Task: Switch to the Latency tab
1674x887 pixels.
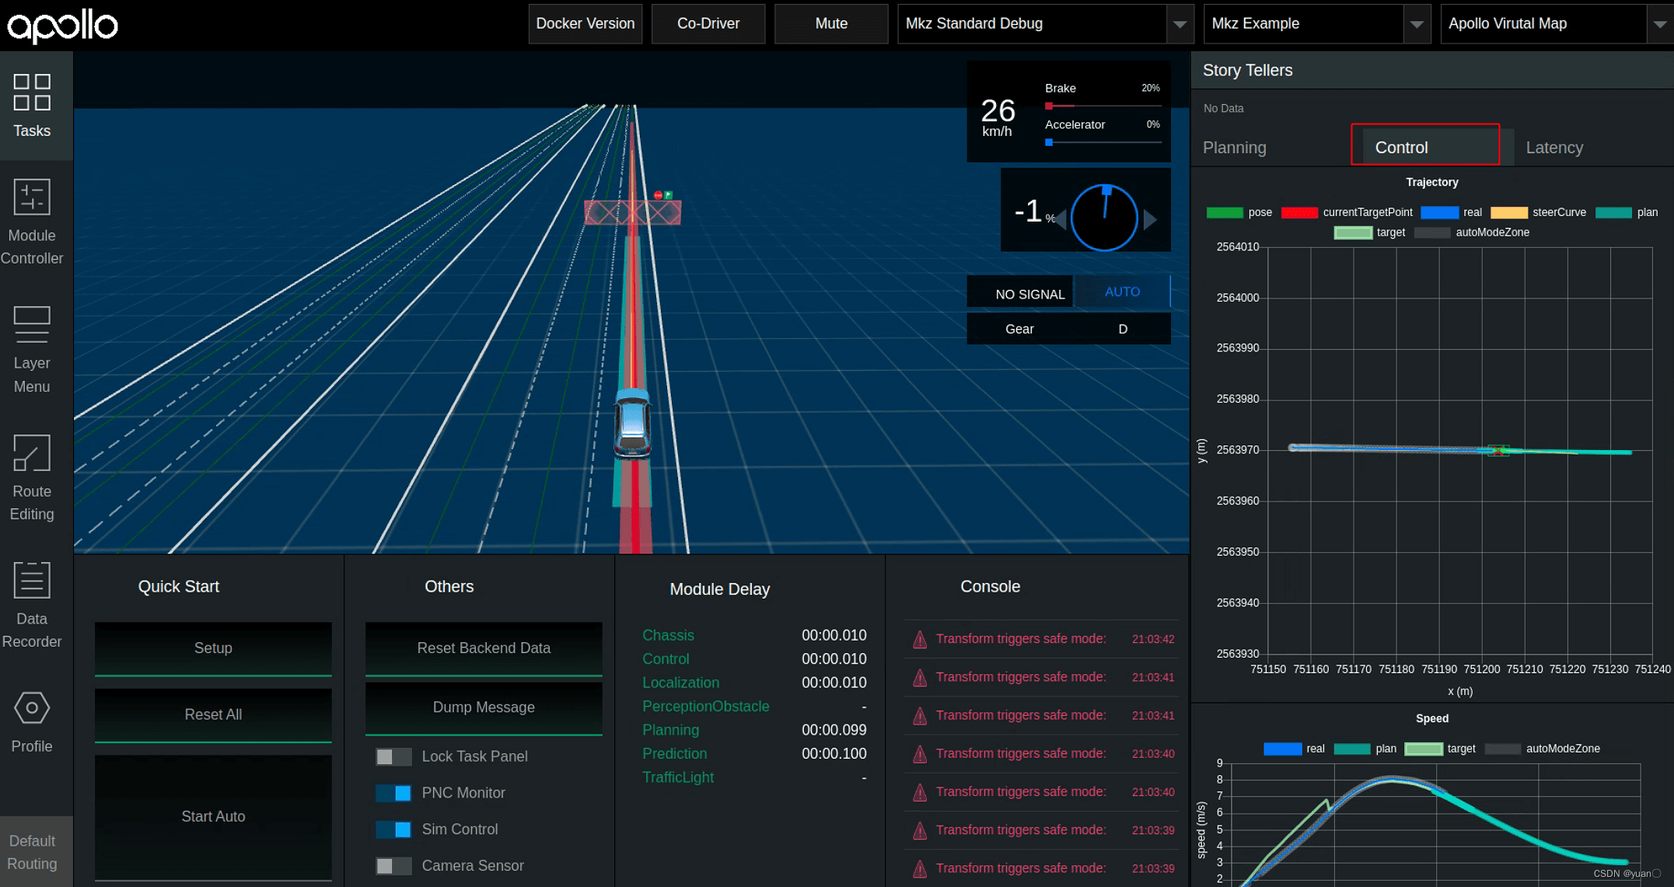Action: click(x=1553, y=148)
